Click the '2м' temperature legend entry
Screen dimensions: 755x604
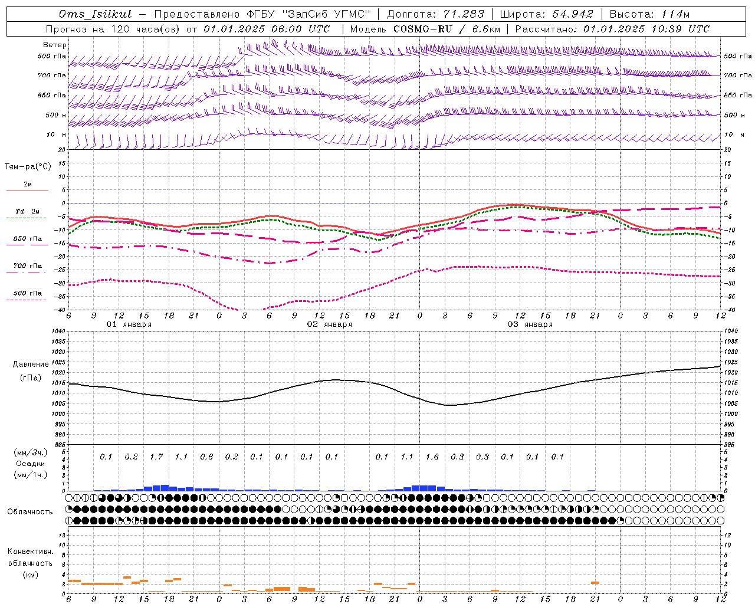tap(28, 185)
